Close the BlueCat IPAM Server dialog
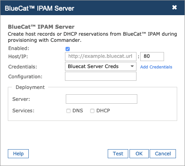This screenshot has height=166, width=185. coord(174,7)
